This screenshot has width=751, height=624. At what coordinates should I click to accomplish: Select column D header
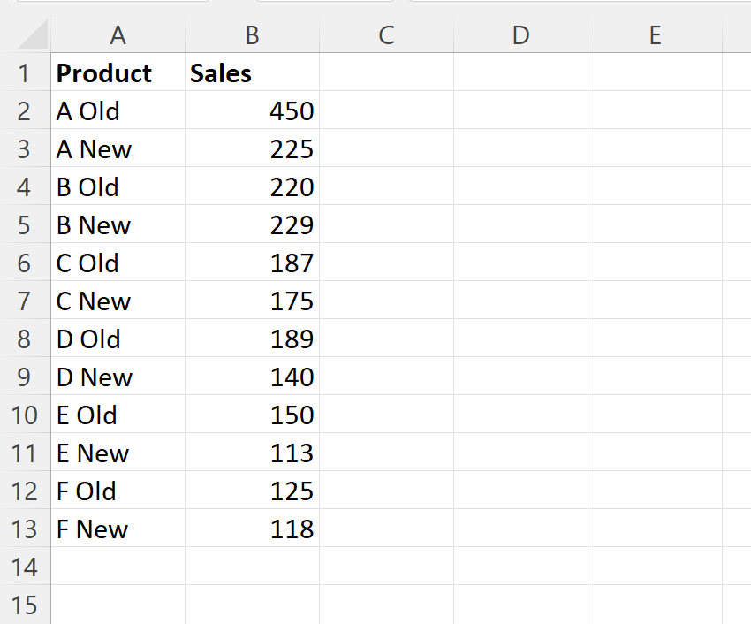[521, 35]
